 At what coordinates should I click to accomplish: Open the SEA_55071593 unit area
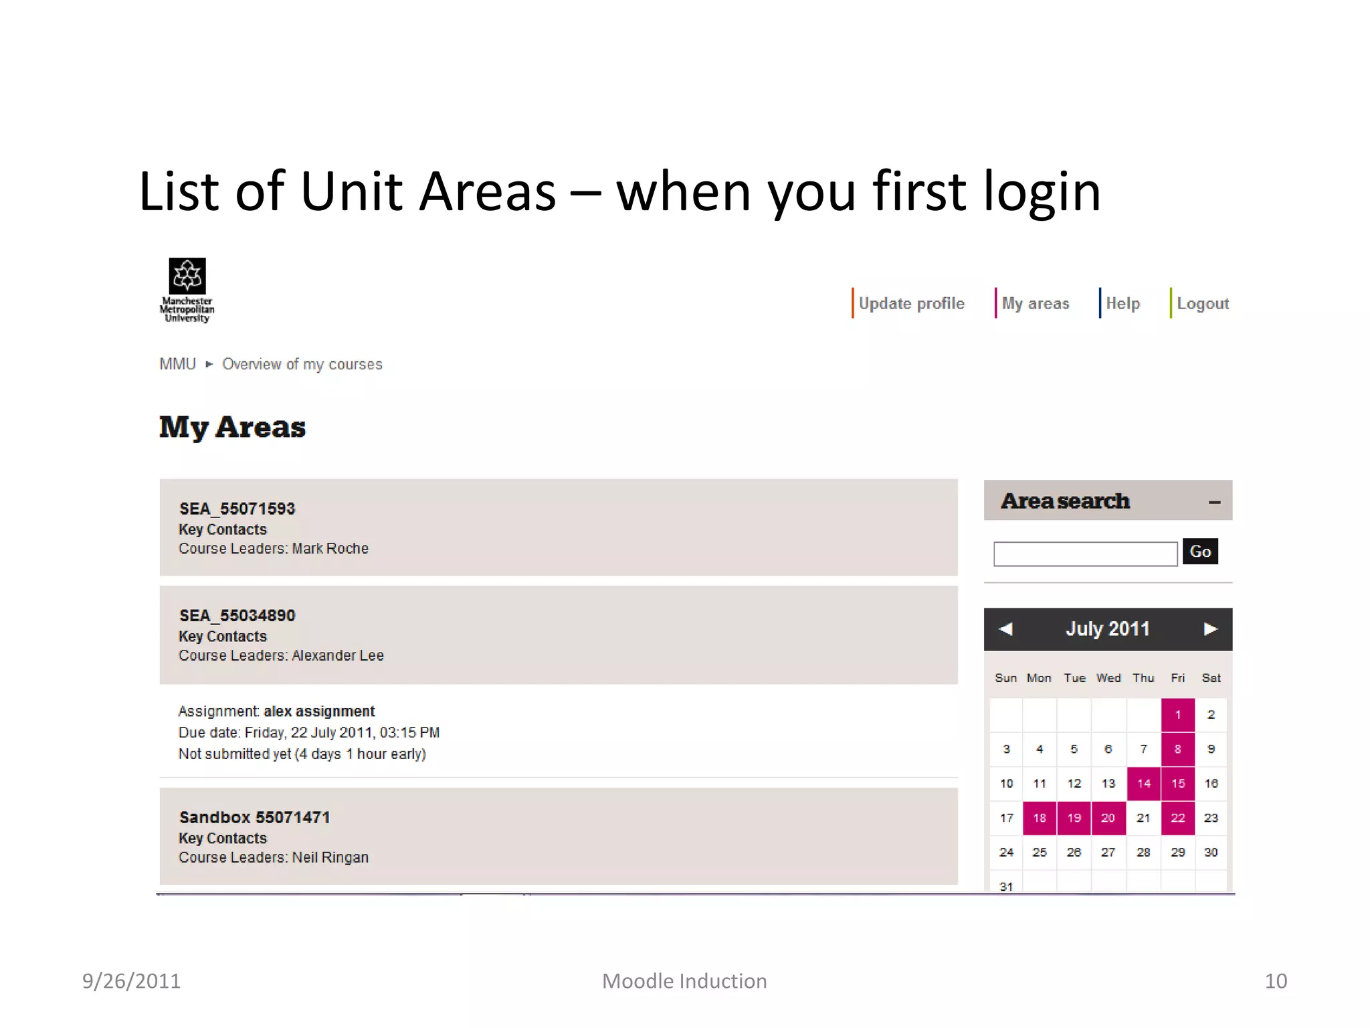[x=237, y=509]
